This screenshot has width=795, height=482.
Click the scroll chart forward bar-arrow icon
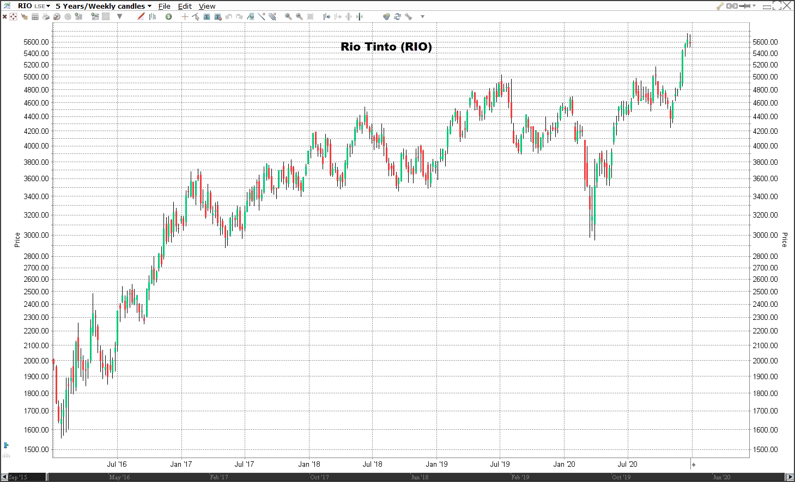coord(327,17)
